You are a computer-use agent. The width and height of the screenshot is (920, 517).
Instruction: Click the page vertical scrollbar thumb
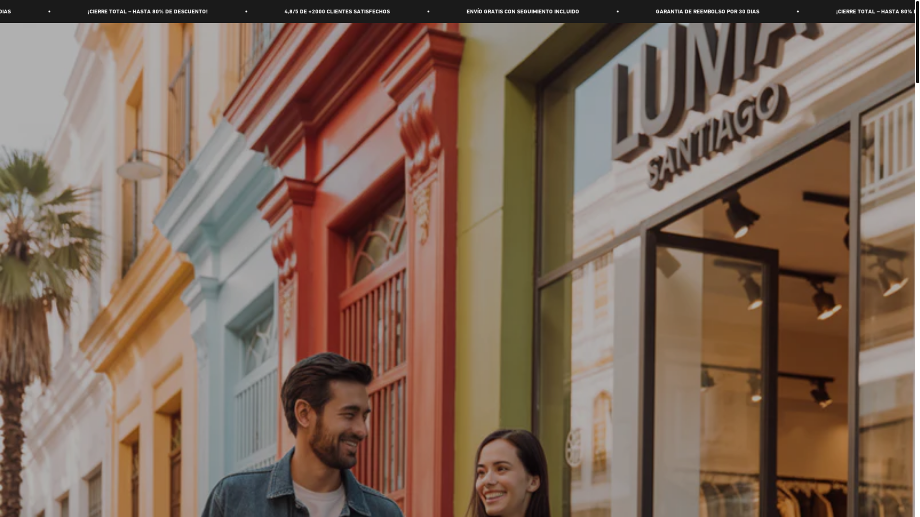pyautogui.click(x=917, y=42)
